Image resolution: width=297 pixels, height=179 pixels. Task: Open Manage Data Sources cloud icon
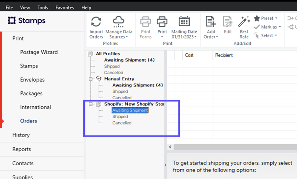coord(119,22)
